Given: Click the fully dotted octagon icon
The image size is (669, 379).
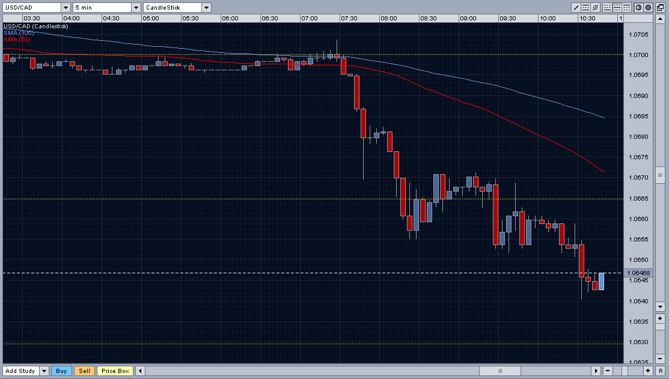Looking at the screenshot, I should 648,7.
